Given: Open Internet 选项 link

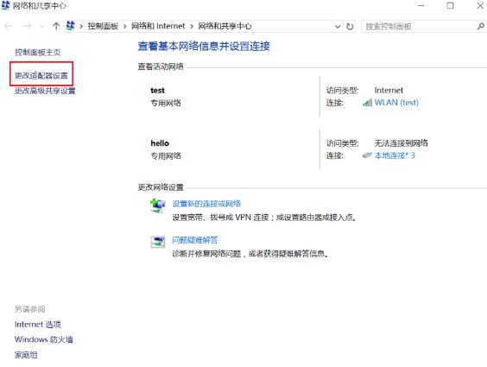Looking at the screenshot, I should (38, 325).
